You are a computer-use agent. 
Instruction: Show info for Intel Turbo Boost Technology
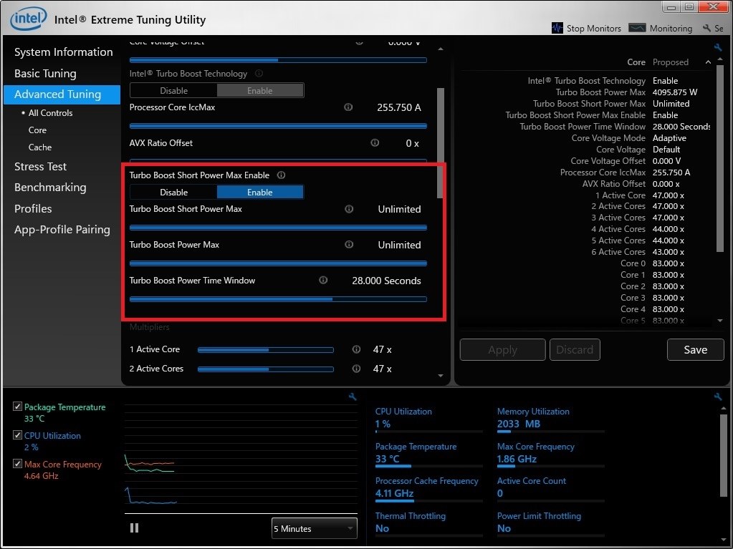click(259, 73)
